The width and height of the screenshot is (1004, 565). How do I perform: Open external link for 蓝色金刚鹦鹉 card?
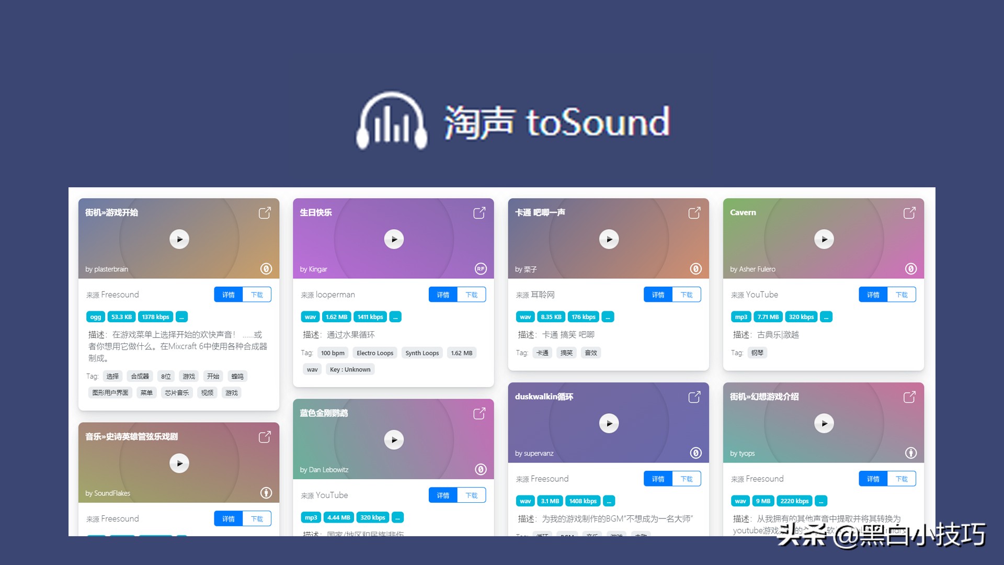click(479, 413)
